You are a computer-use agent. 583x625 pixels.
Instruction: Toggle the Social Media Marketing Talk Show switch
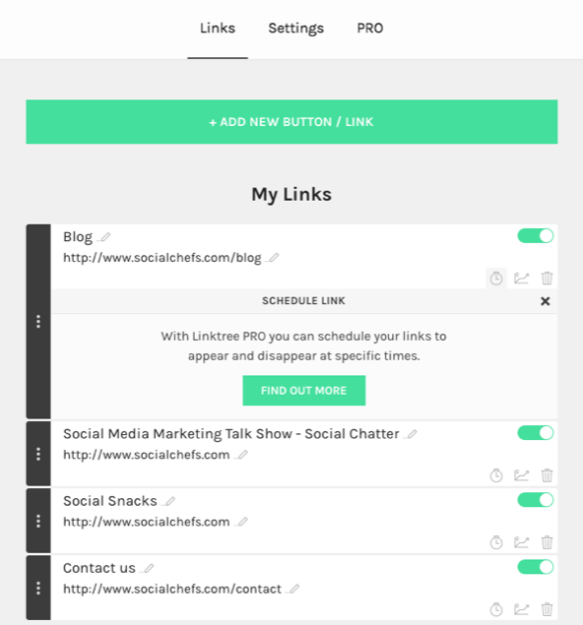tap(535, 433)
